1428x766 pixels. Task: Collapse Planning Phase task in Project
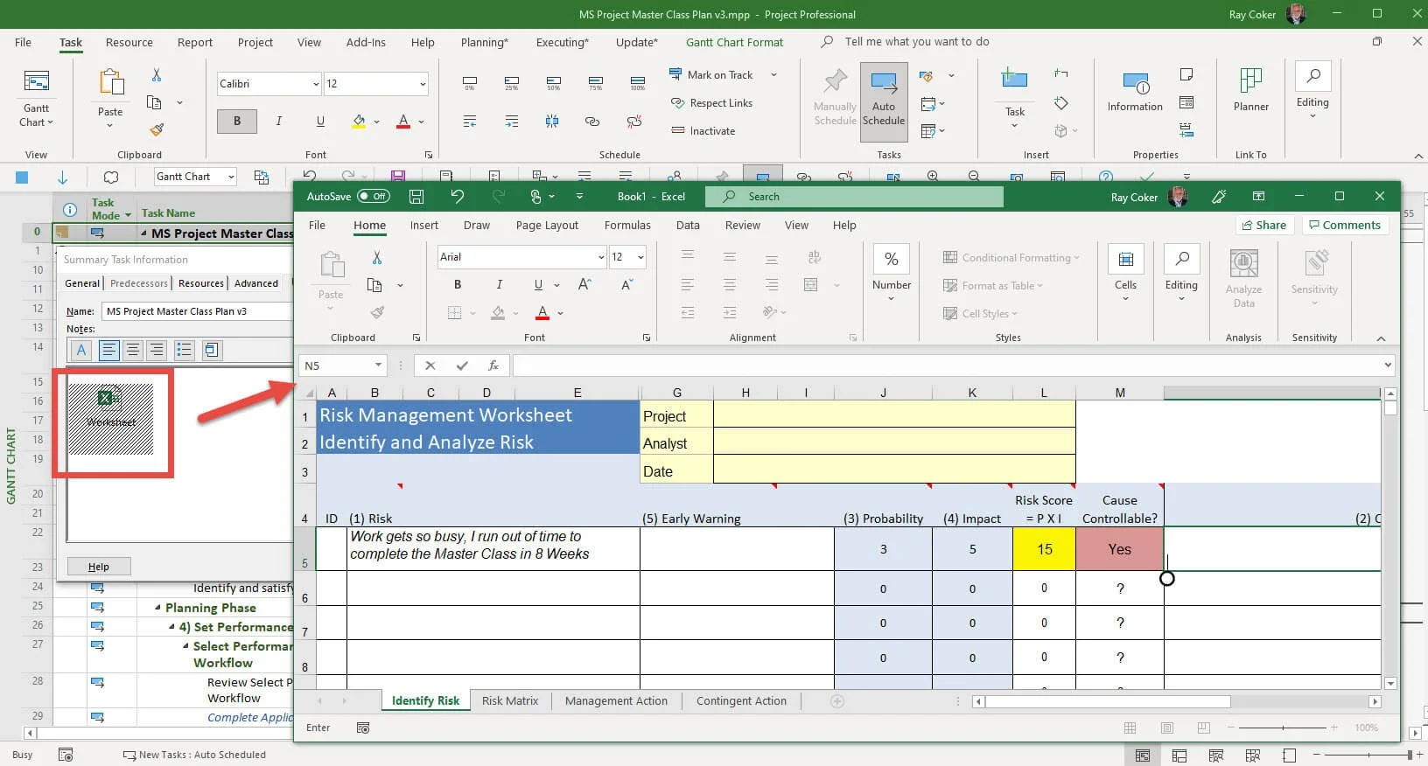[157, 608]
